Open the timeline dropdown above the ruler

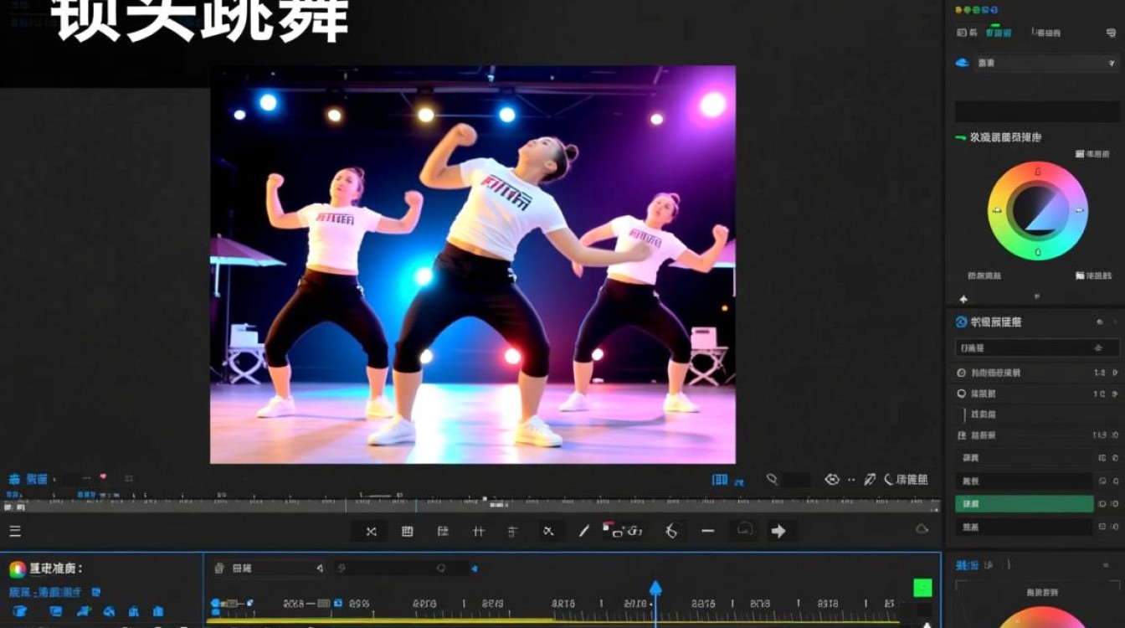pos(268,569)
